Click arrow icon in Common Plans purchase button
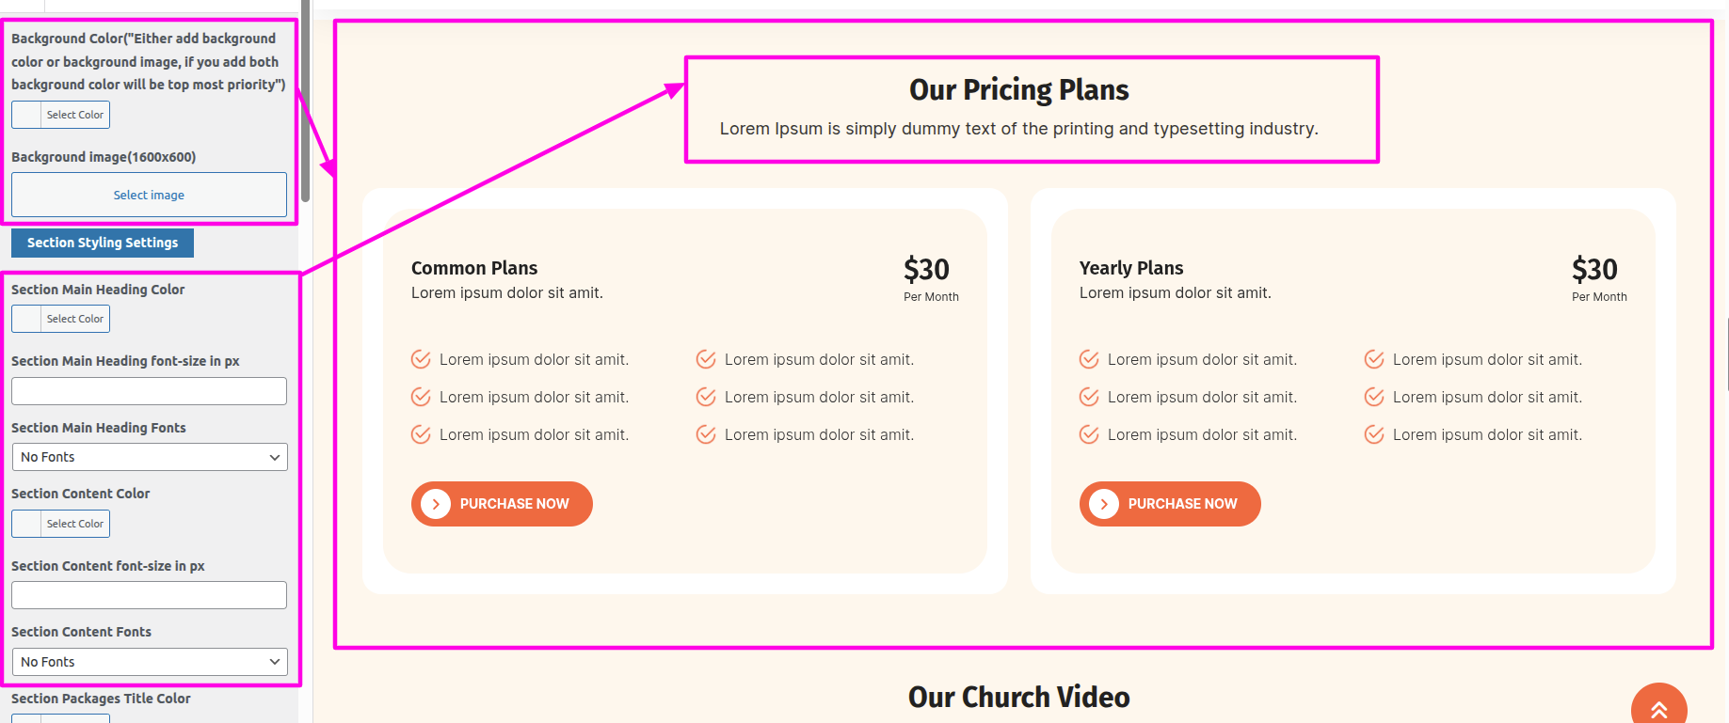This screenshot has width=1729, height=723. 436,504
